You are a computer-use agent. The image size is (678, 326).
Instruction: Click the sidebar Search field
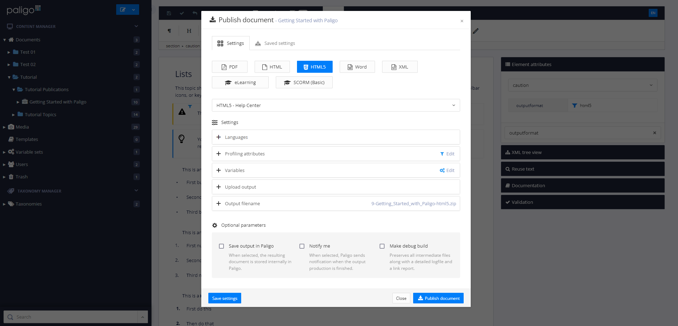point(71,317)
